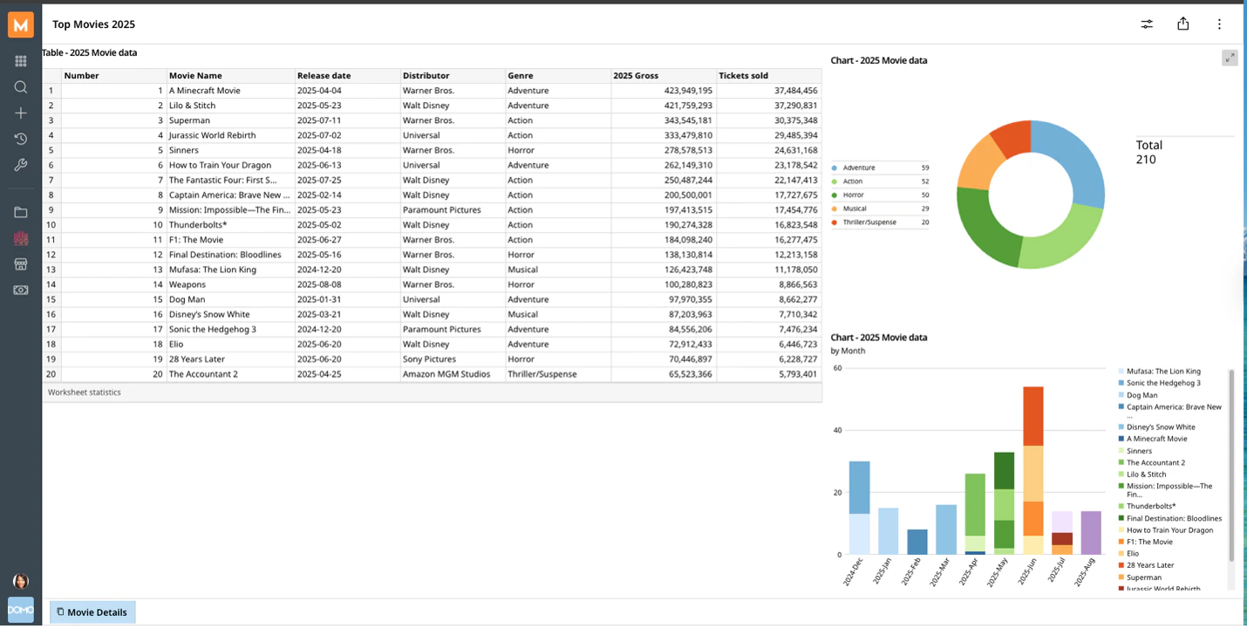
Task: Expand the donut chart to fullscreen
Action: click(1230, 58)
